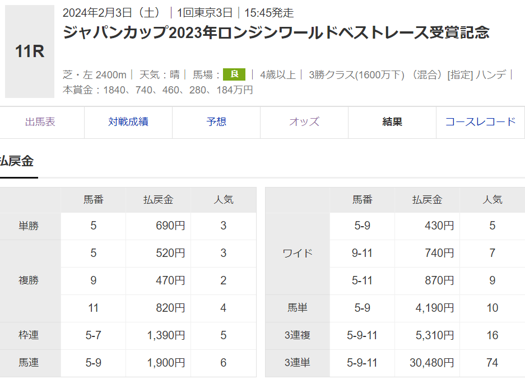The image size is (525, 384).
Task: Click the 結果 tab
Action: [x=392, y=122]
